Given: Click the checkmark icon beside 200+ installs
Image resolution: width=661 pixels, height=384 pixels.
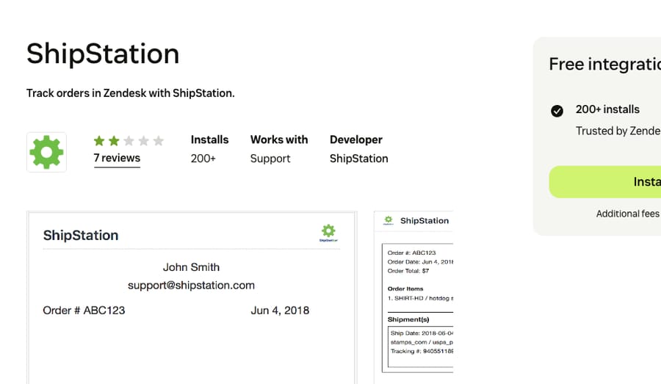Looking at the screenshot, I should coord(557,111).
